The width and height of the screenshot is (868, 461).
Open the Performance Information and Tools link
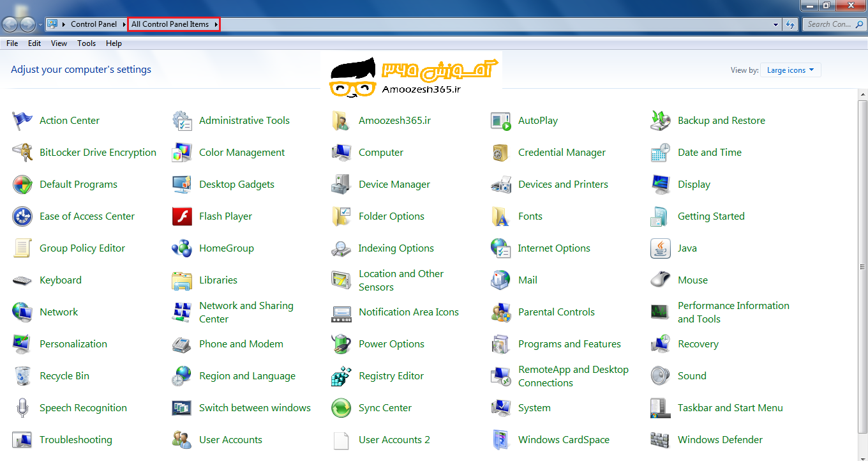click(733, 312)
